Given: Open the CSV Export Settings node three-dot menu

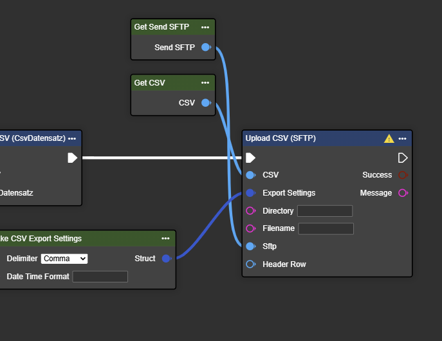Looking at the screenshot, I should pyautogui.click(x=166, y=239).
